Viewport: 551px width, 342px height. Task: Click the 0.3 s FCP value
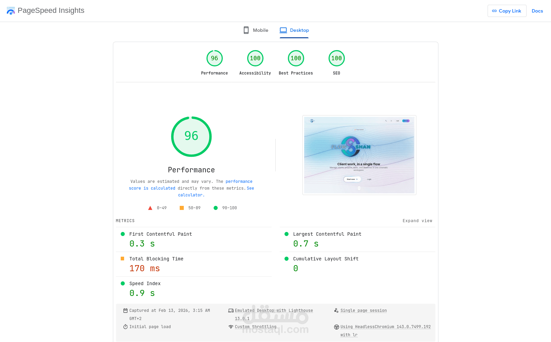pyautogui.click(x=142, y=244)
